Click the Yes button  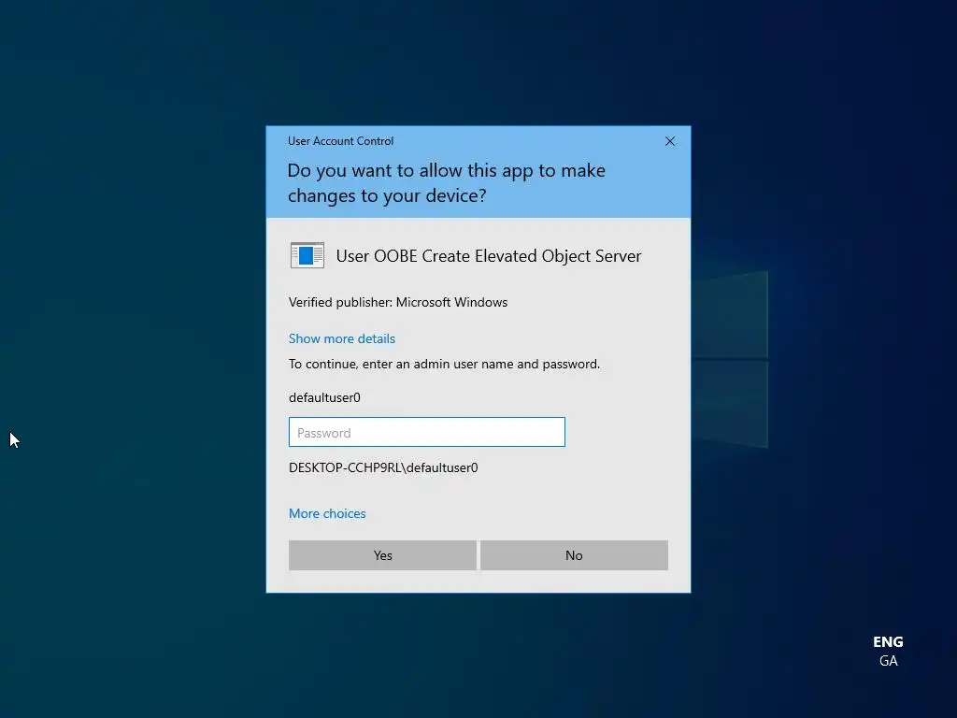tap(382, 555)
